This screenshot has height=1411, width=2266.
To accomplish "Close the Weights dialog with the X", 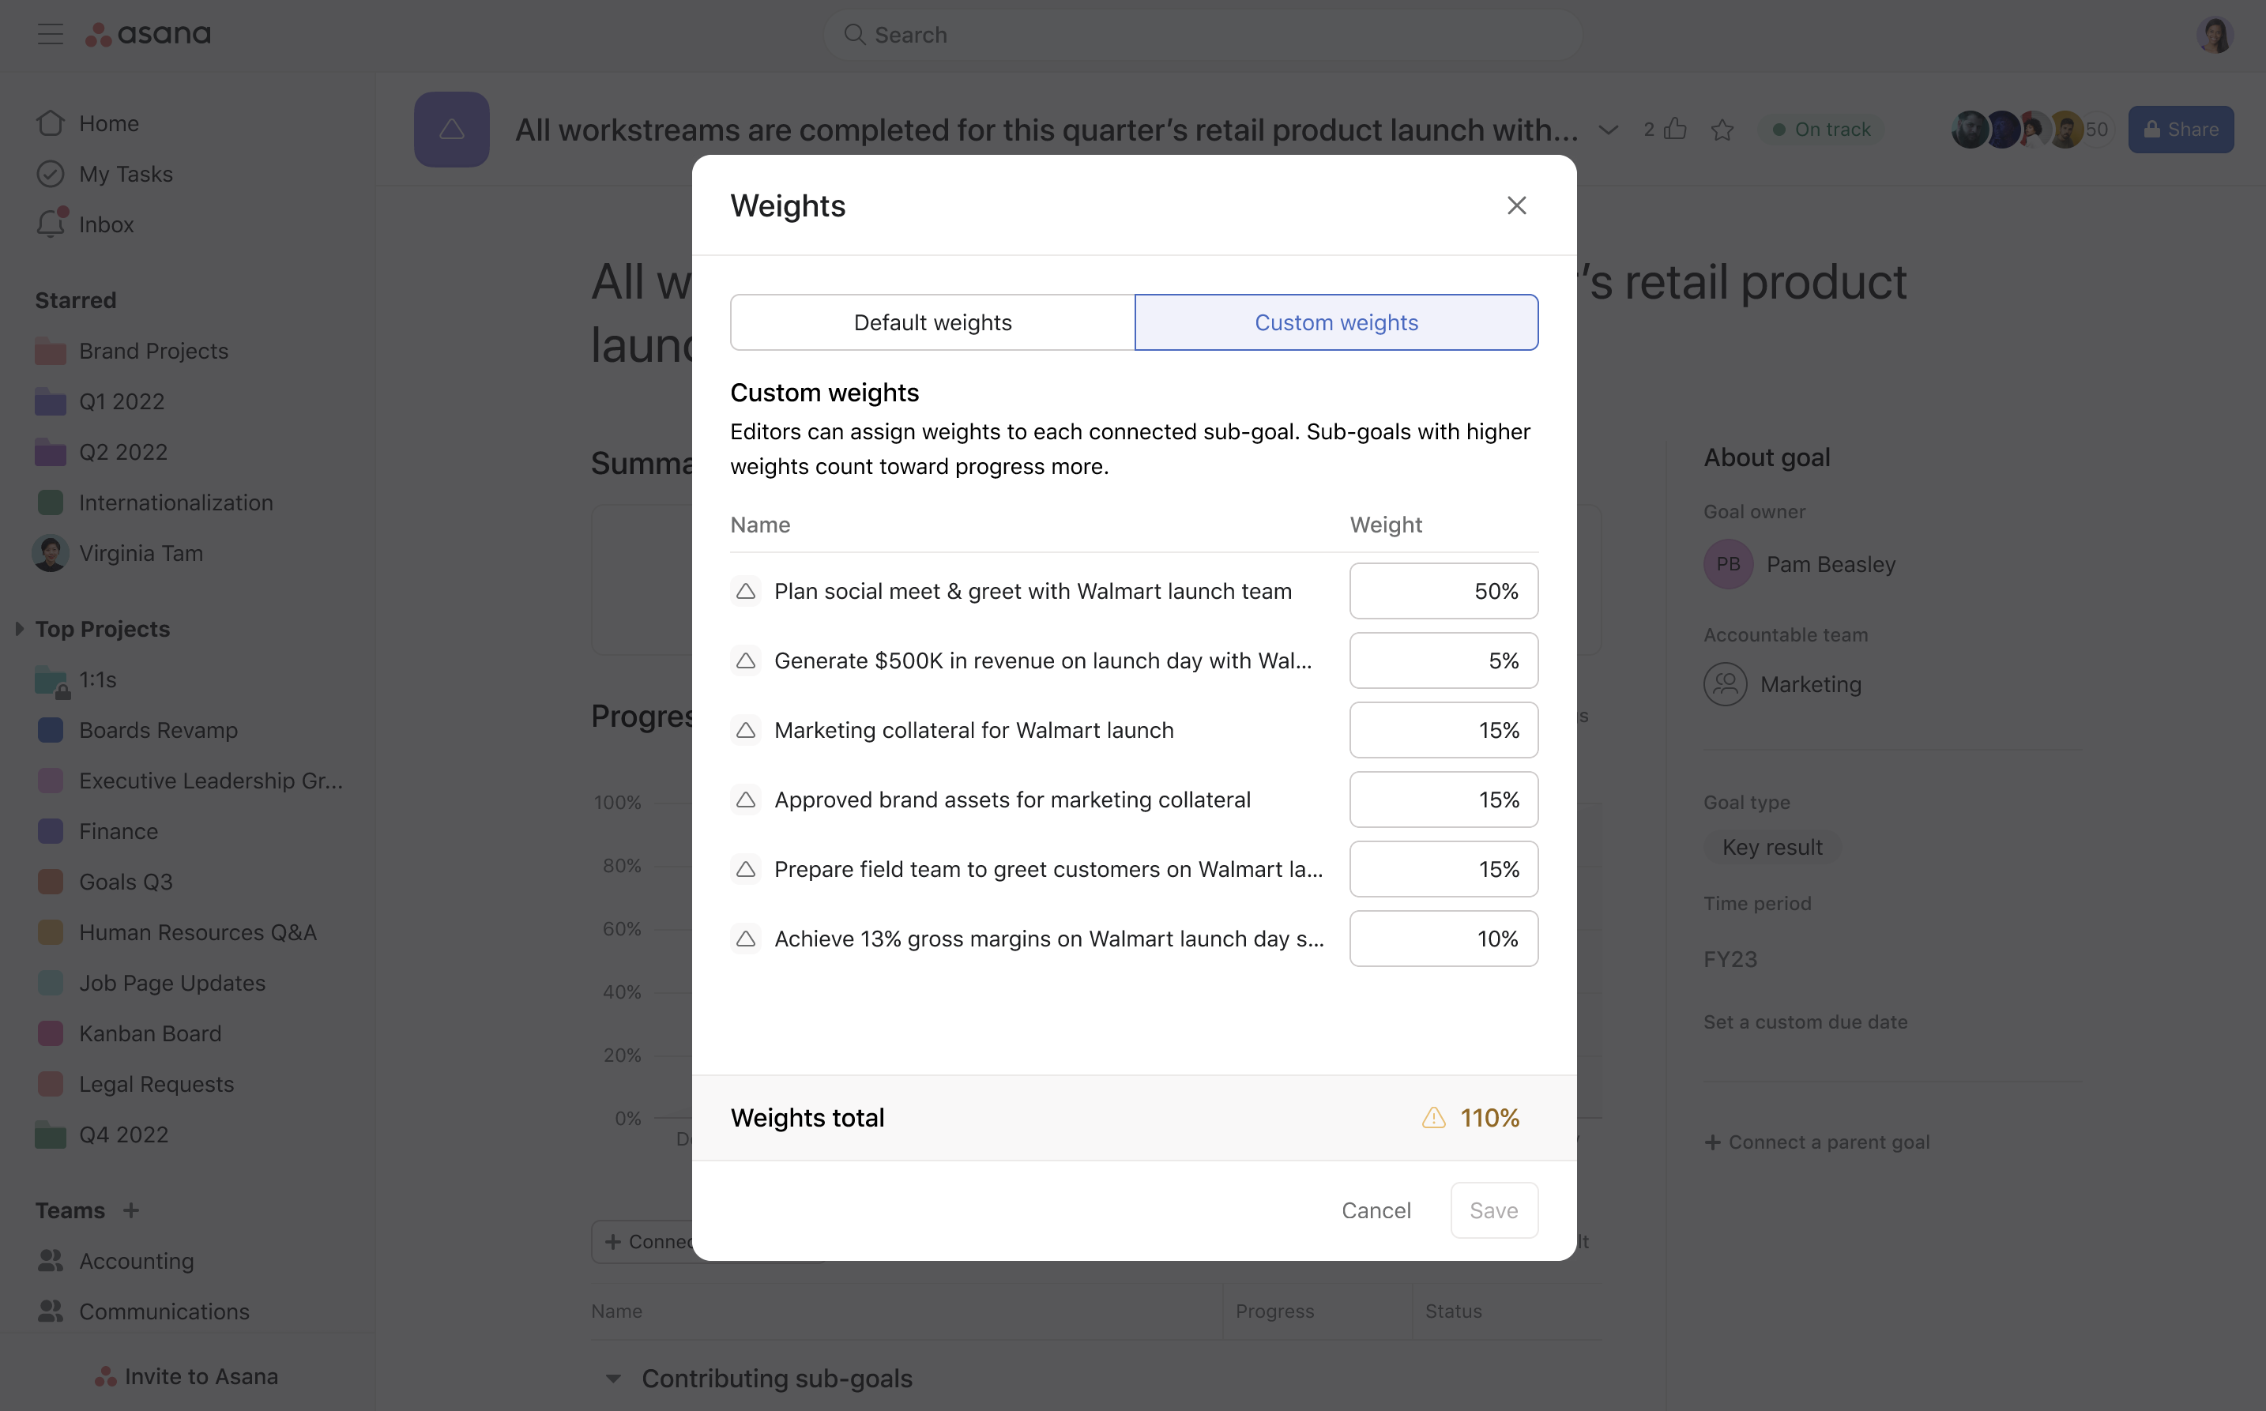I will click(1516, 205).
